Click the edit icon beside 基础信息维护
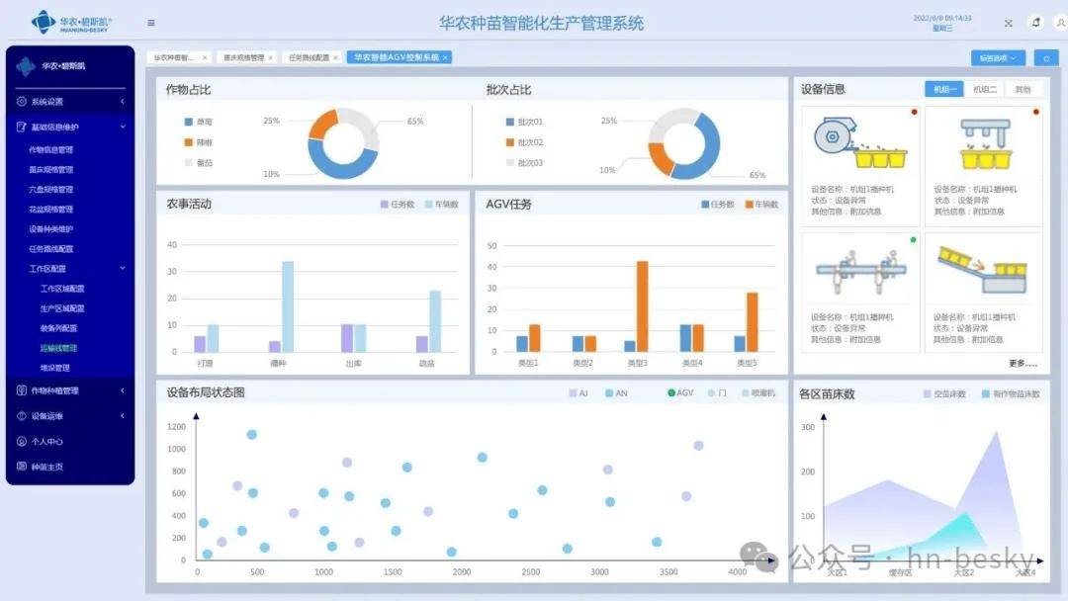 22,127
